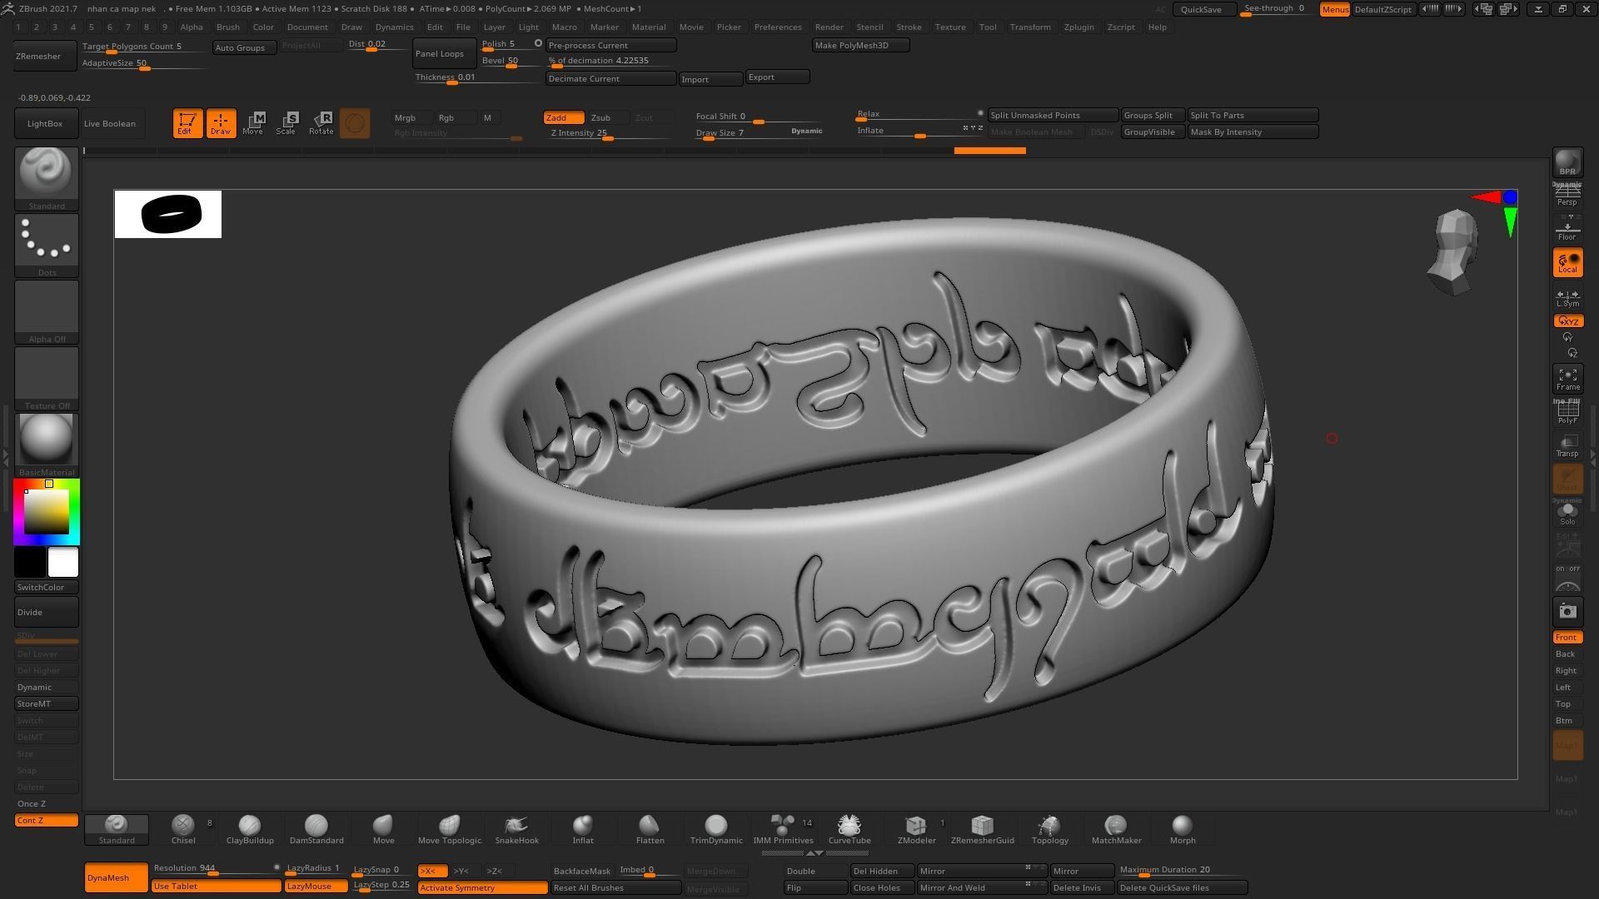
Task: Toggle Use Tablet option
Action: coord(217,886)
